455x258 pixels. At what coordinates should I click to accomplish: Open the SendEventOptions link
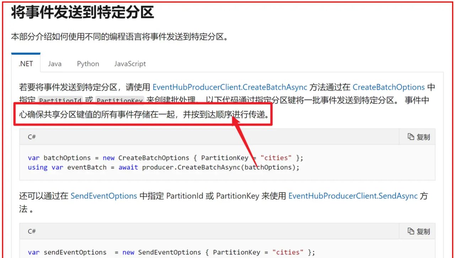[103, 196]
